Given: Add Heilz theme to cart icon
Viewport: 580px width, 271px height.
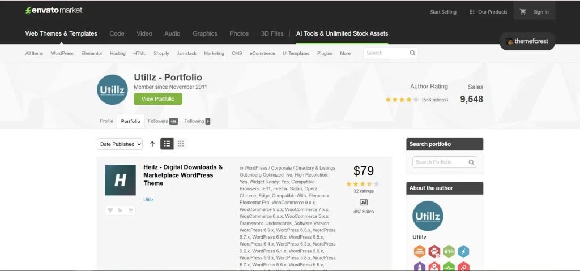Looking at the screenshot, I should click(130, 210).
